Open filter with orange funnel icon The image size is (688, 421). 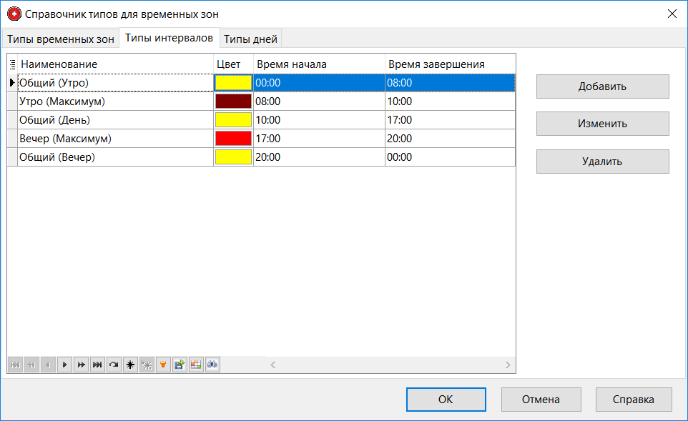click(163, 365)
